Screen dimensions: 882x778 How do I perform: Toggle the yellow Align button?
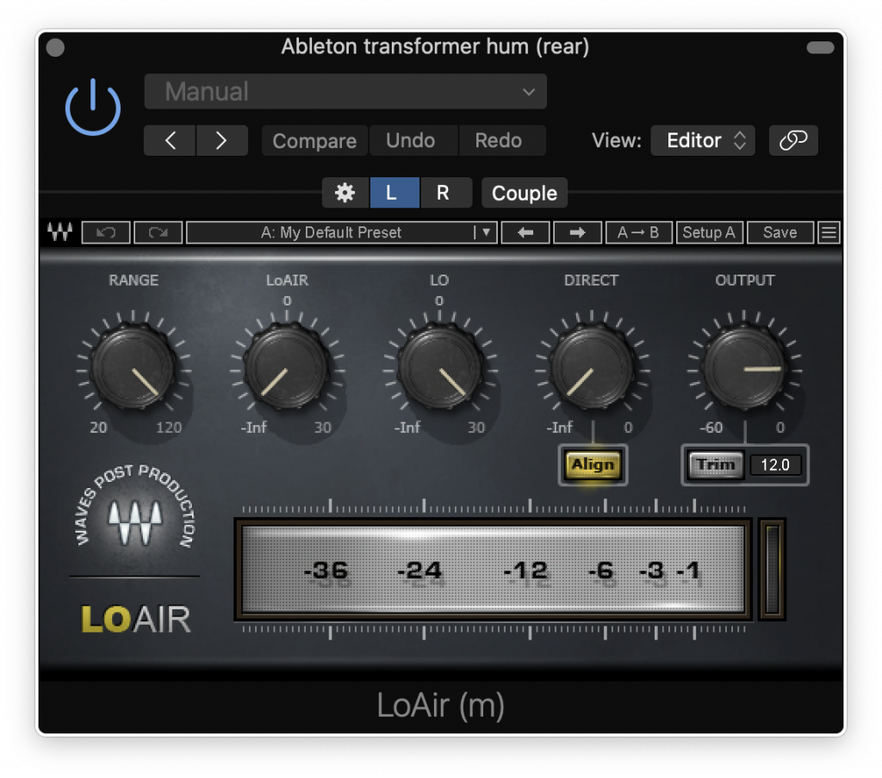click(593, 465)
